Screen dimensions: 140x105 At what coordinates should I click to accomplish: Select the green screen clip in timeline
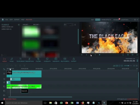tap(24, 86)
